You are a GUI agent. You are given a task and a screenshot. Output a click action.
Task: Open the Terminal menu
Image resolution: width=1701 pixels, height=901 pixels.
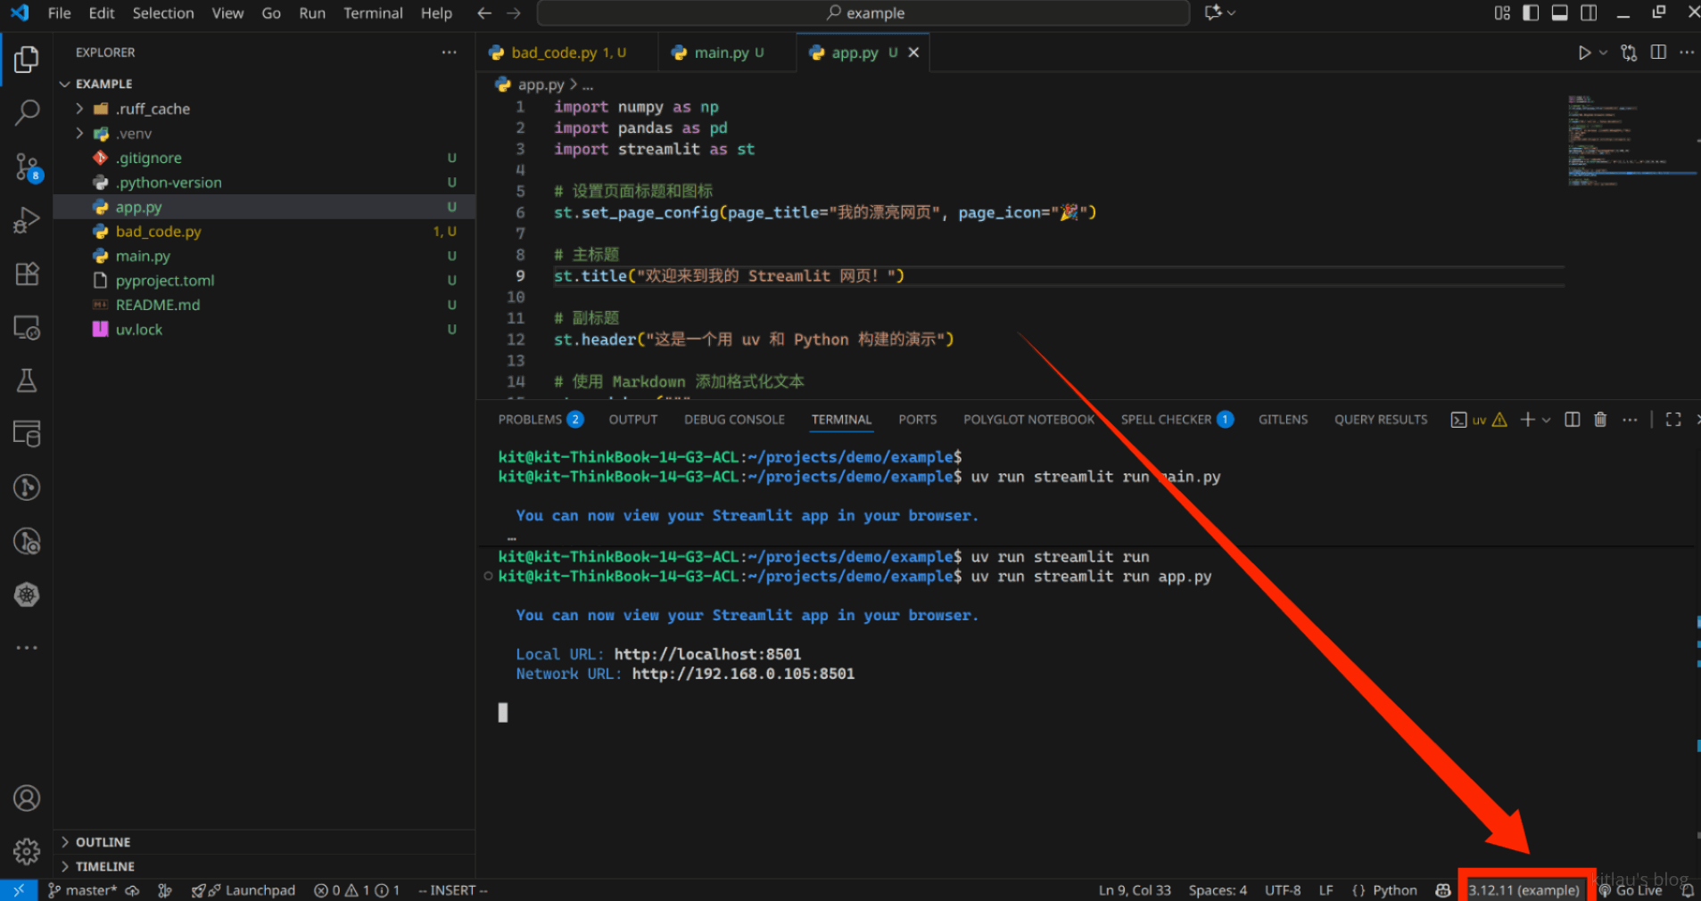tap(373, 13)
